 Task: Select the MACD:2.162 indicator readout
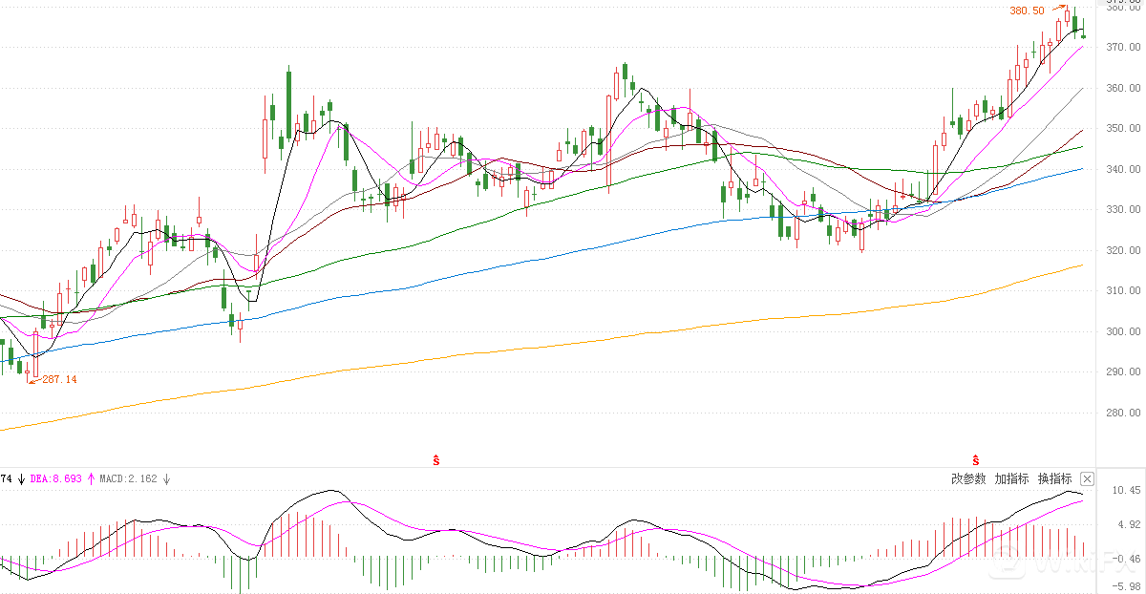[129, 478]
